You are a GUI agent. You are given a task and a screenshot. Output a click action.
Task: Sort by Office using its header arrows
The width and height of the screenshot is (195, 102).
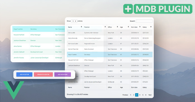pyautogui.click(x=117, y=27)
